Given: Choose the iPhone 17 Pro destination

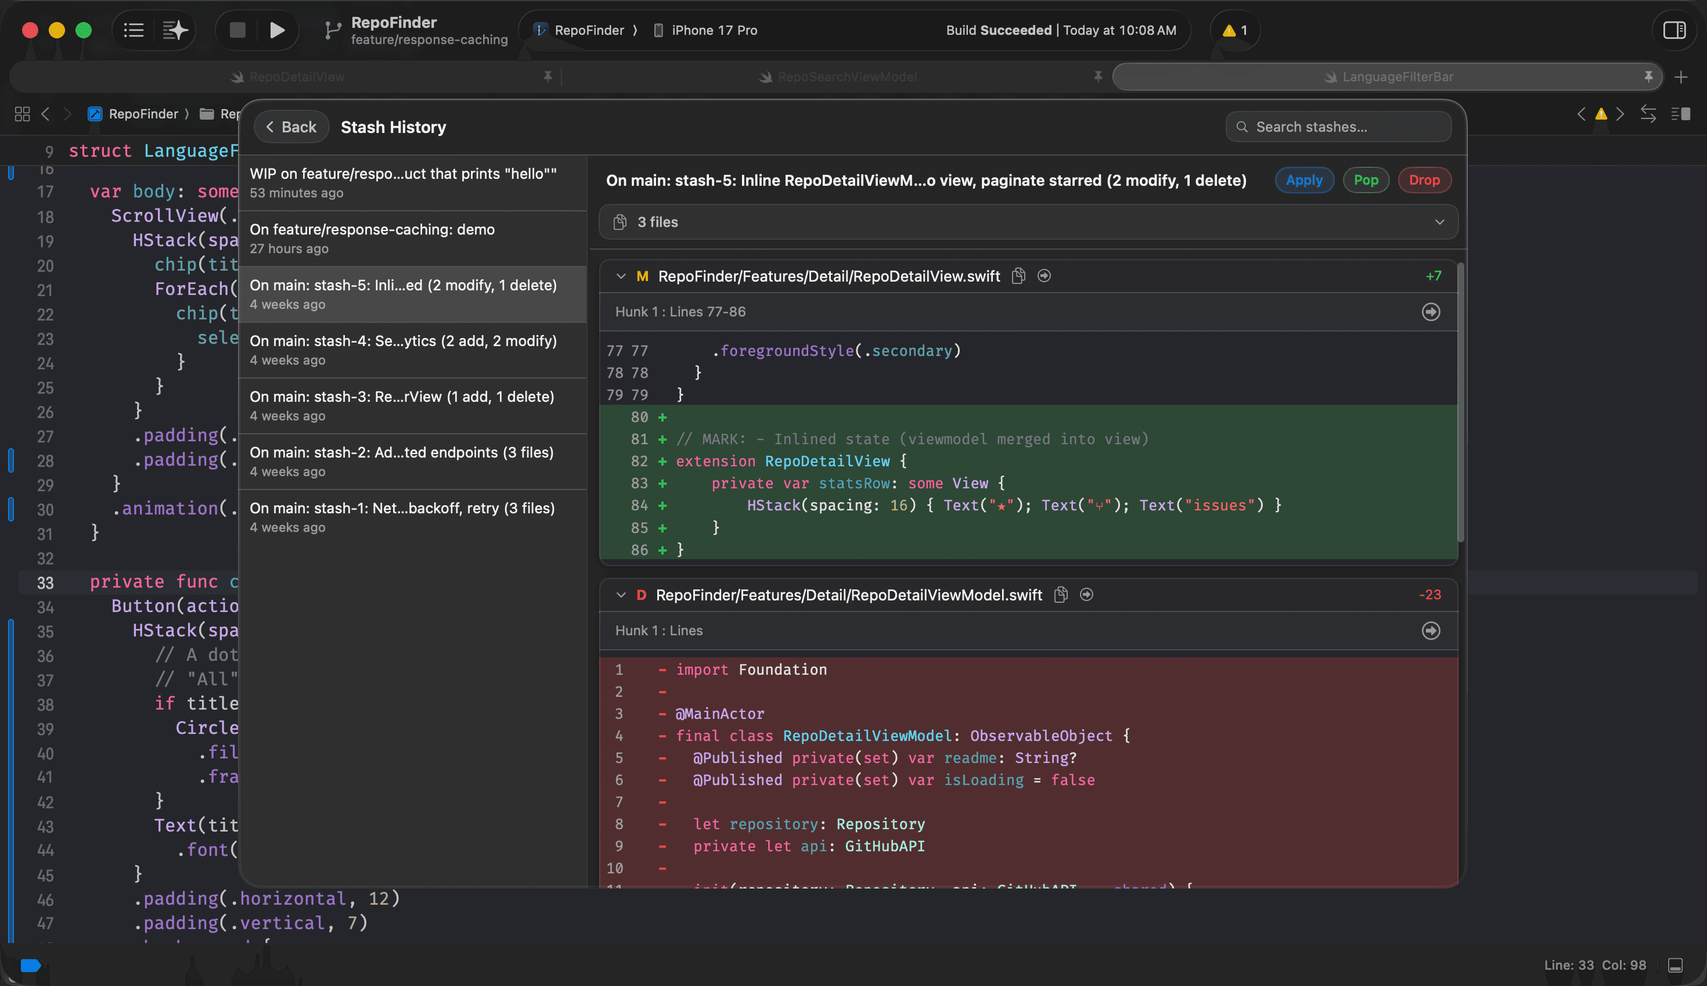Looking at the screenshot, I should 705,30.
